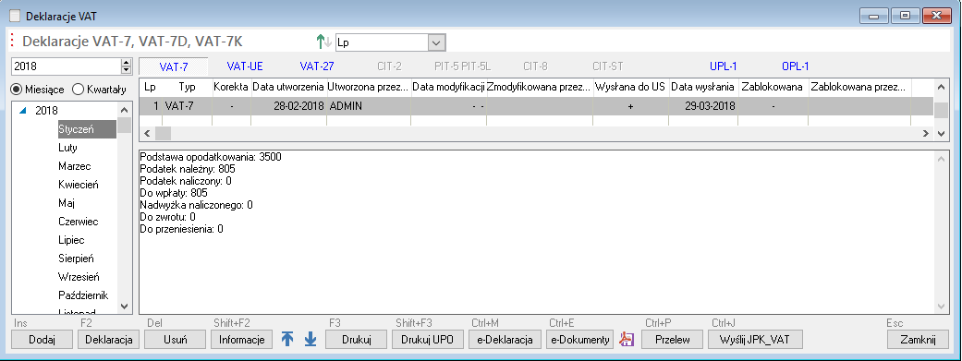Click the Drukuj button
The width and height of the screenshot is (962, 361).
click(357, 340)
